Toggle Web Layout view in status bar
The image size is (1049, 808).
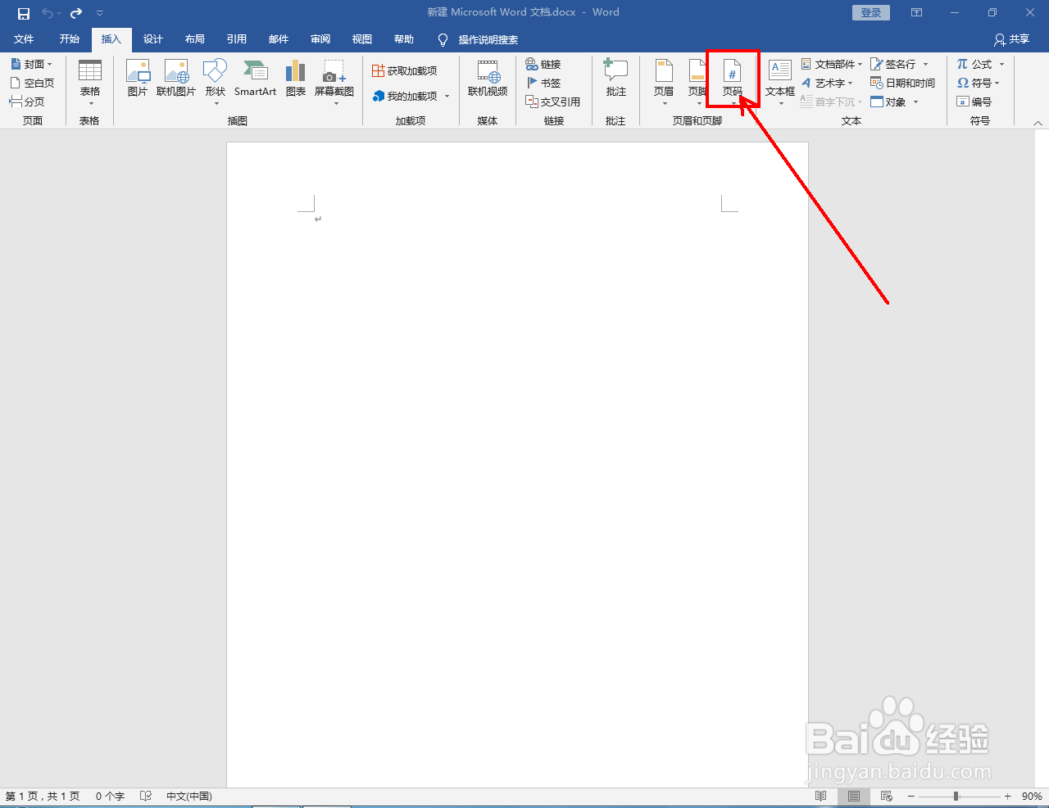pyautogui.click(x=886, y=795)
